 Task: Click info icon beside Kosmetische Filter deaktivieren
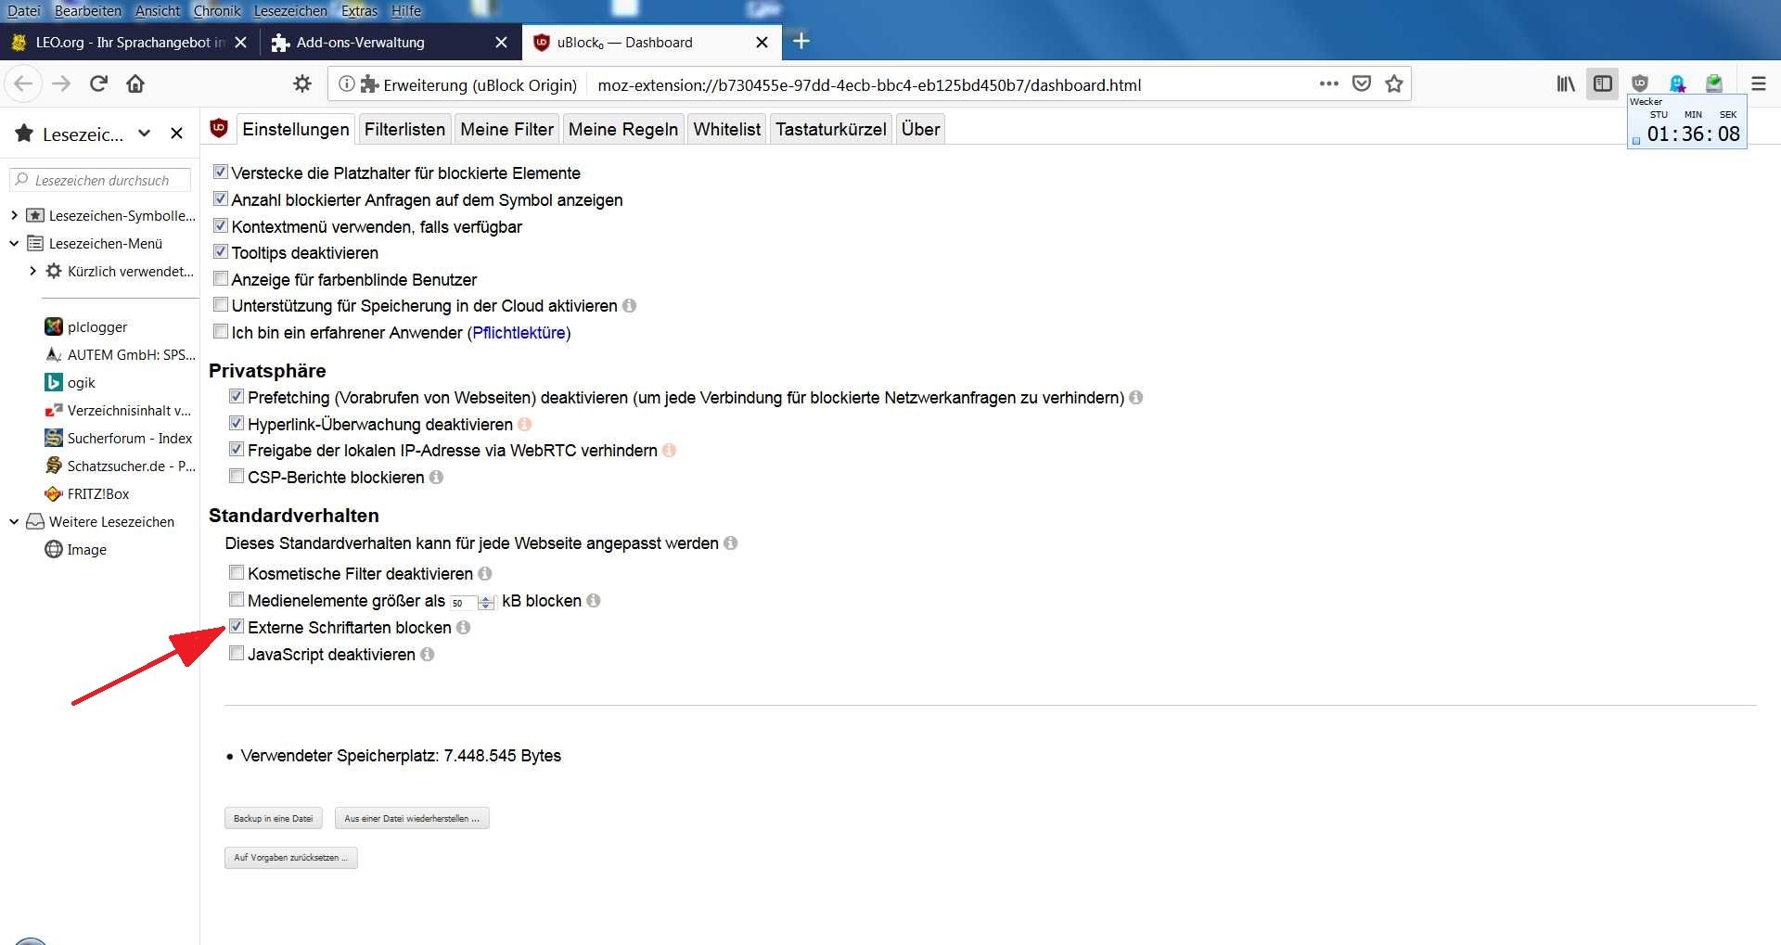pyautogui.click(x=484, y=574)
